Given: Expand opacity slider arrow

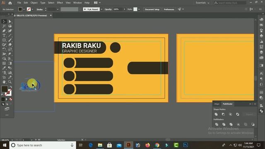Looking at the screenshot, I should pos(124,9).
